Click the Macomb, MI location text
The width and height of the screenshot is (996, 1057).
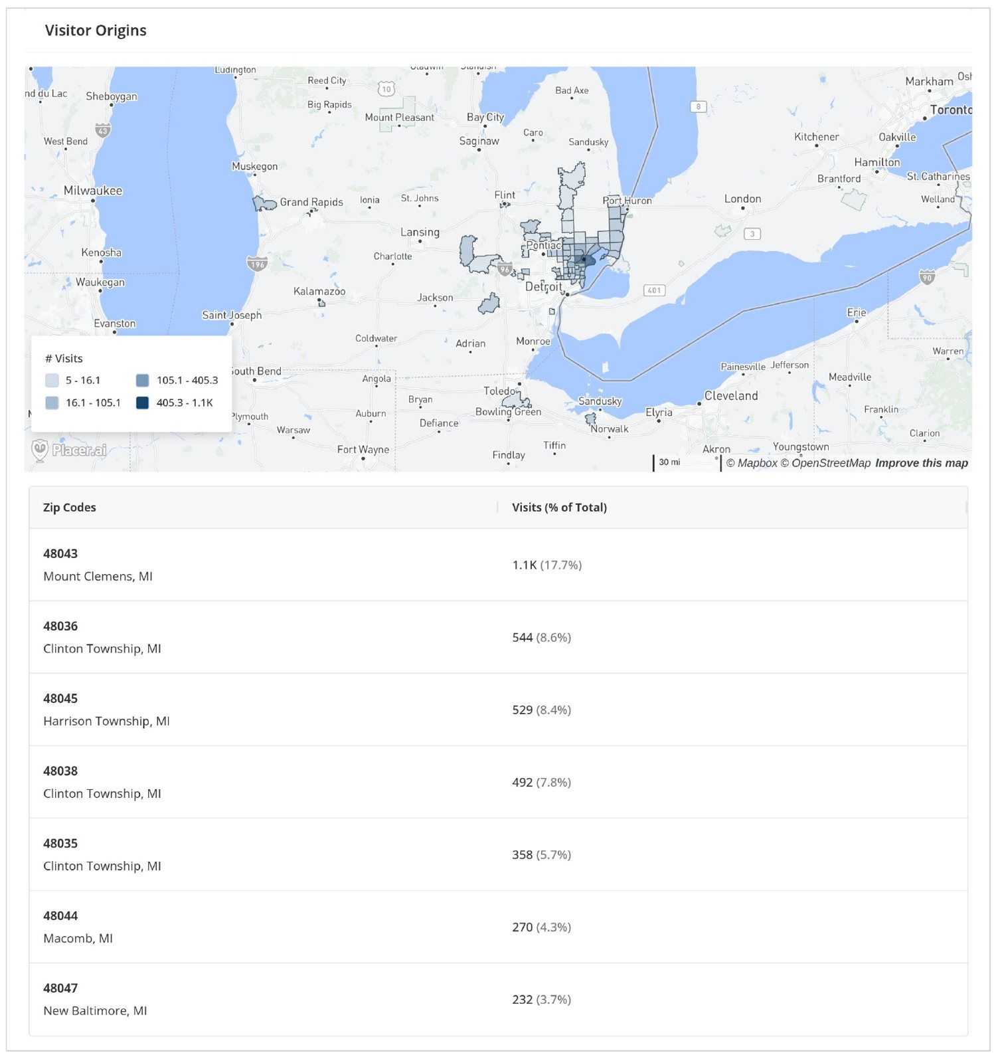click(x=78, y=939)
